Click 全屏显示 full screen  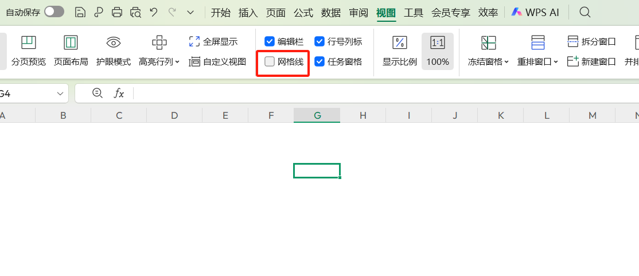213,41
